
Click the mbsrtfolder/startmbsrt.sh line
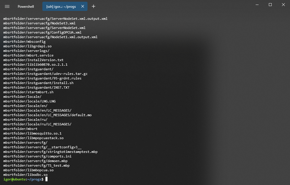(x=28, y=92)
